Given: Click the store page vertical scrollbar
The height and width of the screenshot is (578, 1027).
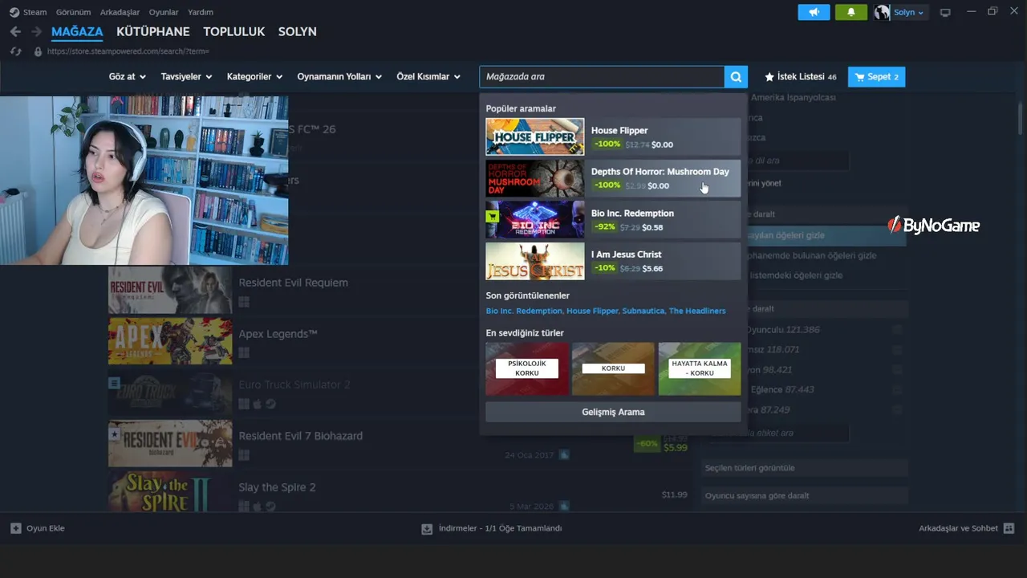Looking at the screenshot, I should click(1021, 116).
